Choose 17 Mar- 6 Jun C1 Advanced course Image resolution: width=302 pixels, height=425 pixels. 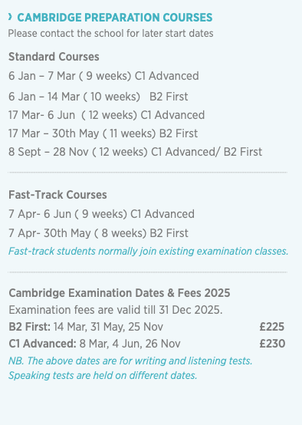[107, 115]
